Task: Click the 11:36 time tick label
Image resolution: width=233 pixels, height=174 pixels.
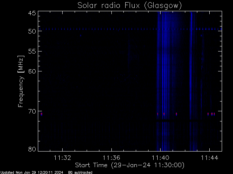Action: coord(111,158)
